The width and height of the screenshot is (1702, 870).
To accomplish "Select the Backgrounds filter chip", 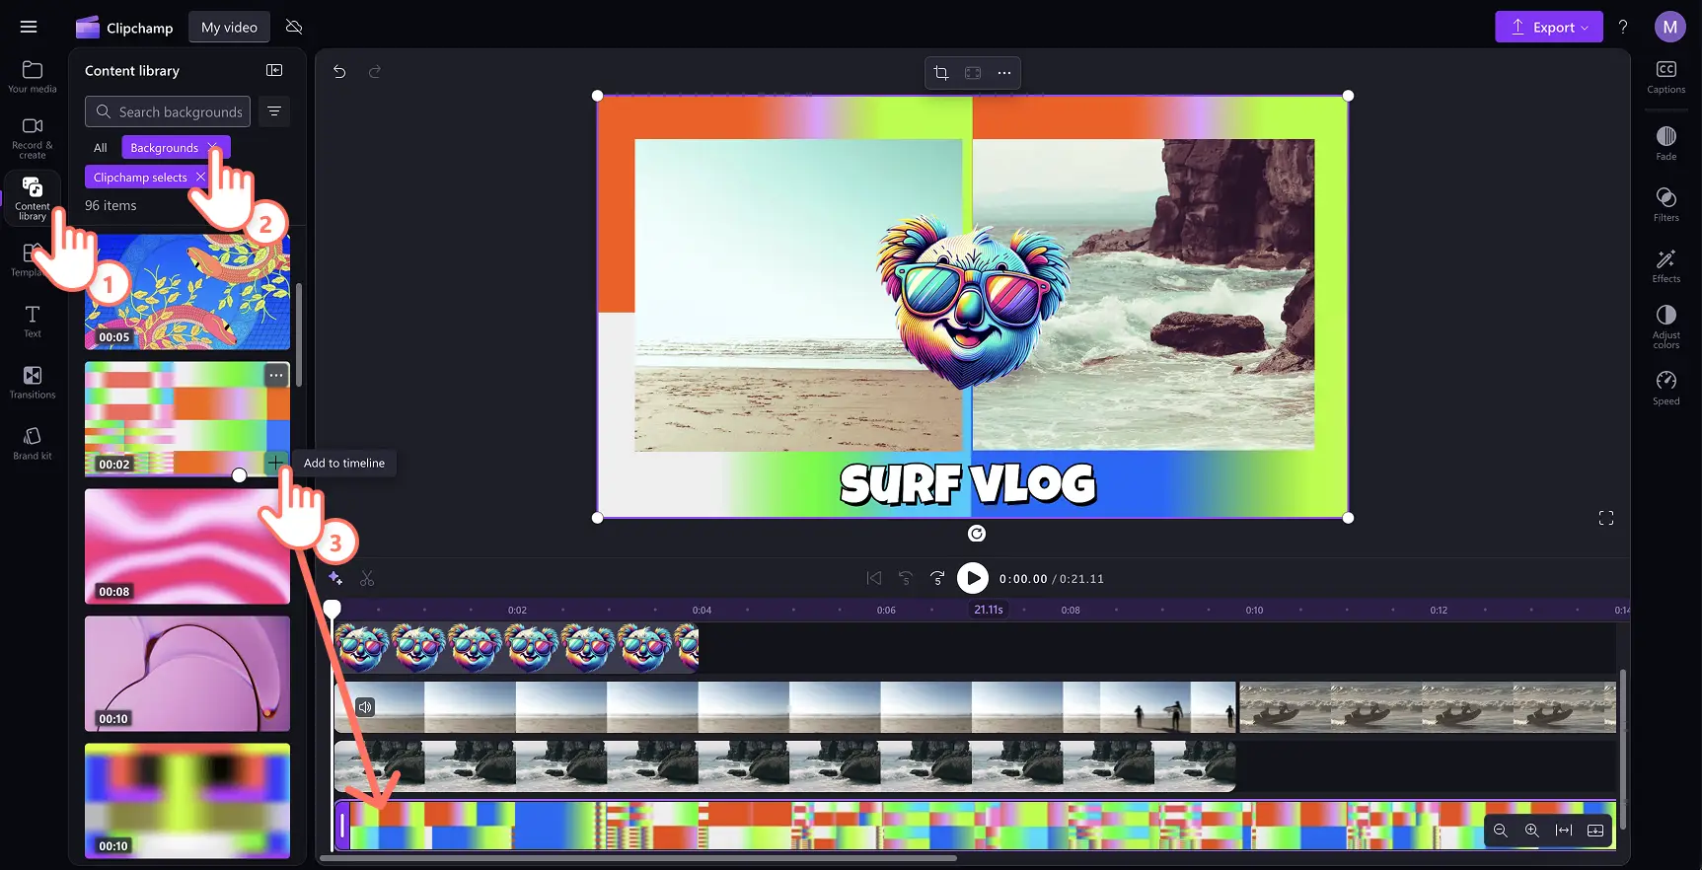I will point(165,148).
